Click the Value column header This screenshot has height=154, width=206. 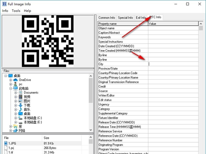pyautogui.click(x=173, y=23)
